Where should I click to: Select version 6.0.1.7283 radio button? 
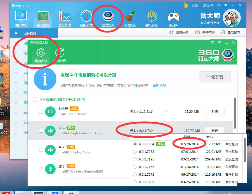[135, 152]
